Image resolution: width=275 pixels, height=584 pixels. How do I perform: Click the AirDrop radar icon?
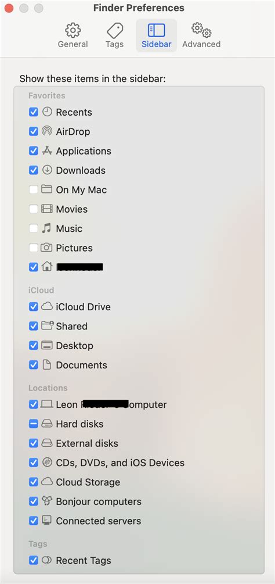tap(47, 131)
